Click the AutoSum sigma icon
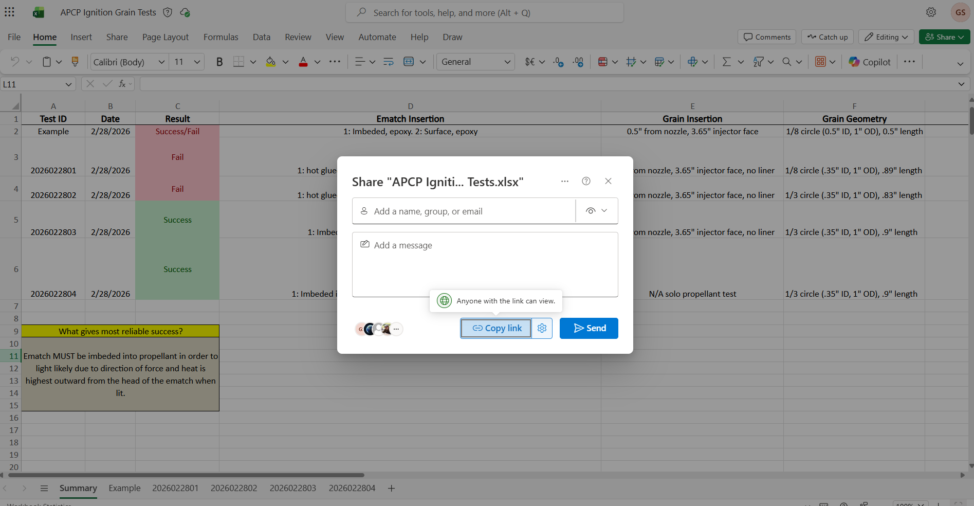The image size is (974, 506). point(726,62)
